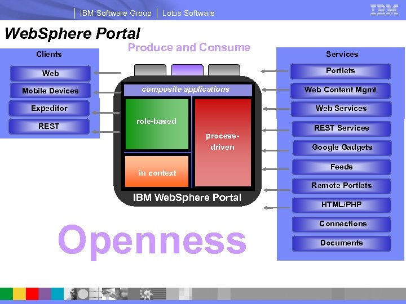This screenshot has height=304, width=406.
Task: Select the Web Services button
Action: point(341,109)
